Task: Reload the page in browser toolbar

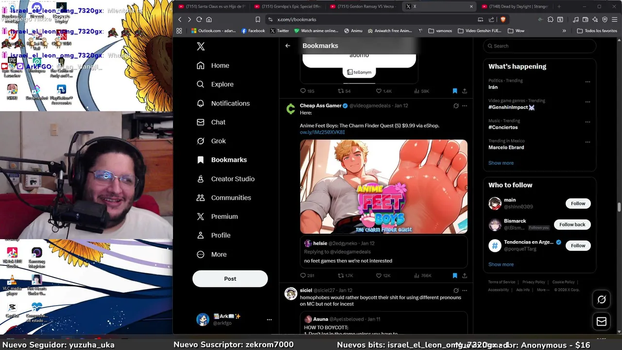Action: [199, 19]
